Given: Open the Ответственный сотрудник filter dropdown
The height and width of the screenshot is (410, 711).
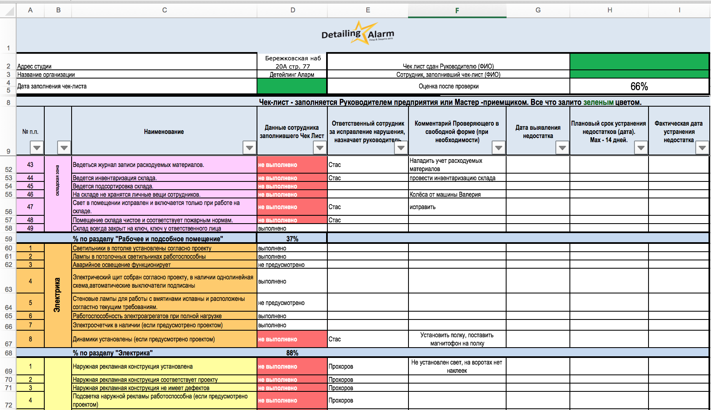Looking at the screenshot, I should pos(401,148).
